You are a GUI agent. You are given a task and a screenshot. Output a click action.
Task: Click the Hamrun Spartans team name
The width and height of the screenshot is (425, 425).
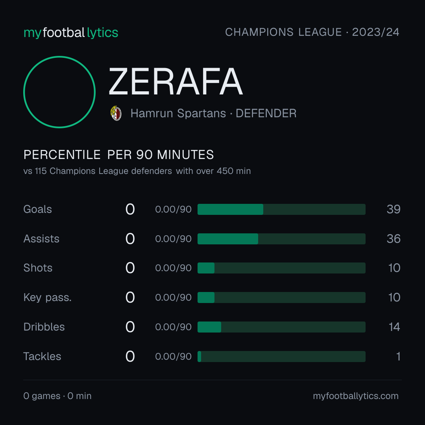tap(178, 113)
